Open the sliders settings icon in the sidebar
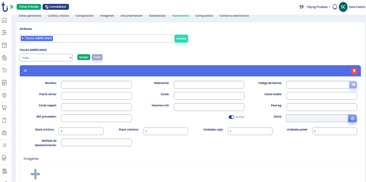366x182 pixels. coord(4,32)
